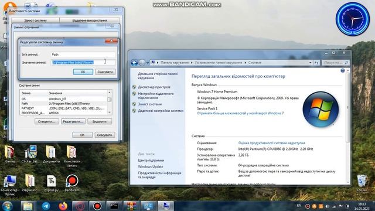This screenshot has height=211, width=375.
Task: Switch to the command prompt taskbar window
Action: tap(114, 206)
